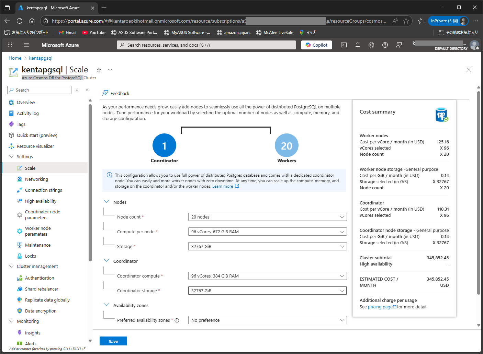Close the Scale blade with X
The height and width of the screenshot is (354, 483).
(469, 70)
